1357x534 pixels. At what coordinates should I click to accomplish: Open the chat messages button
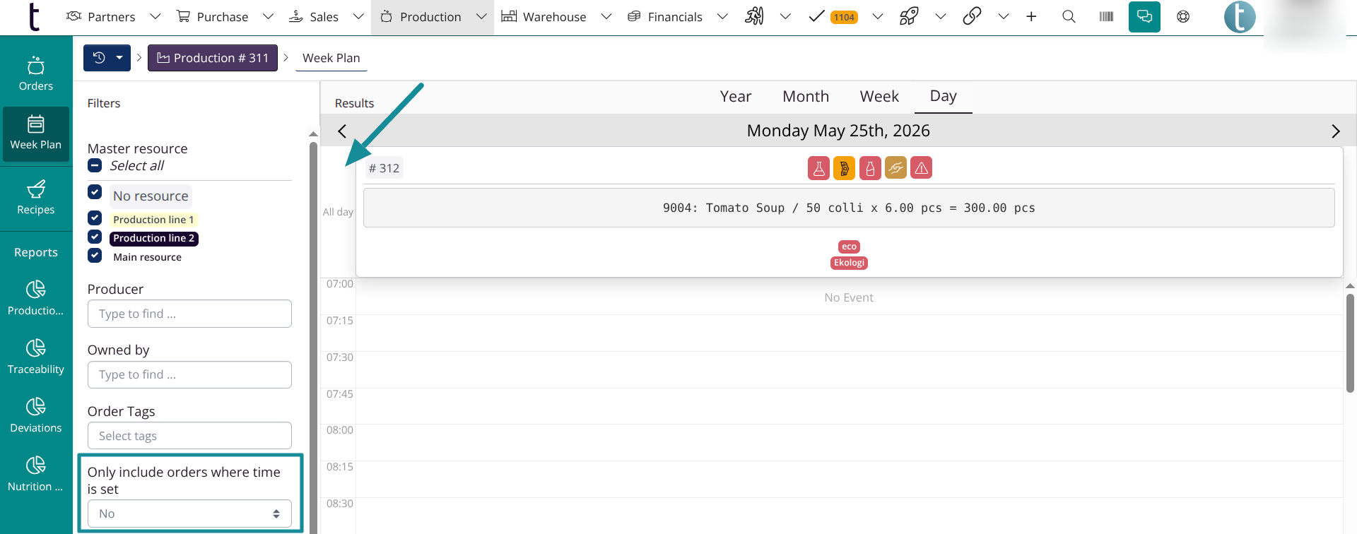1144,16
